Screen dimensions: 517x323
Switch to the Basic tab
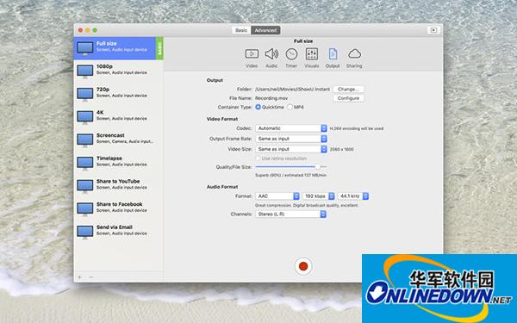coord(241,30)
